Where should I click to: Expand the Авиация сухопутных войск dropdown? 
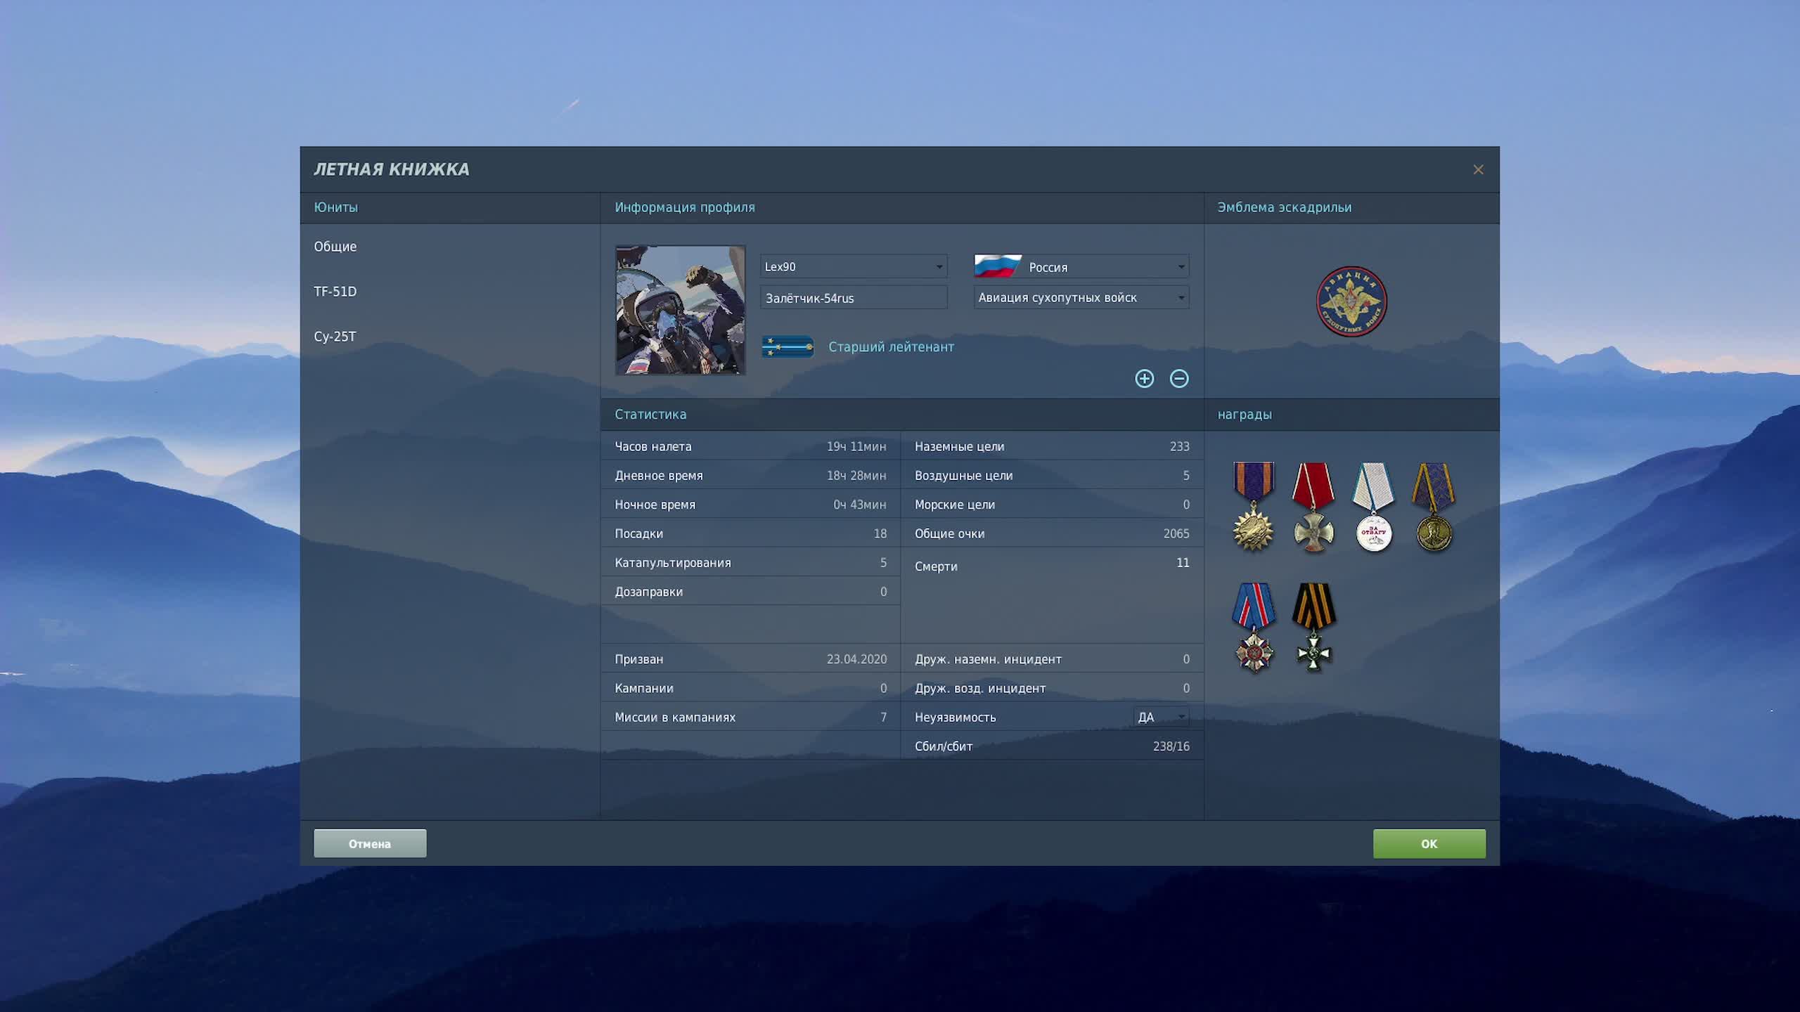tap(1081, 298)
